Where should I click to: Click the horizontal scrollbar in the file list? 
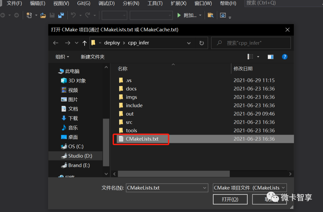[x=174, y=174]
